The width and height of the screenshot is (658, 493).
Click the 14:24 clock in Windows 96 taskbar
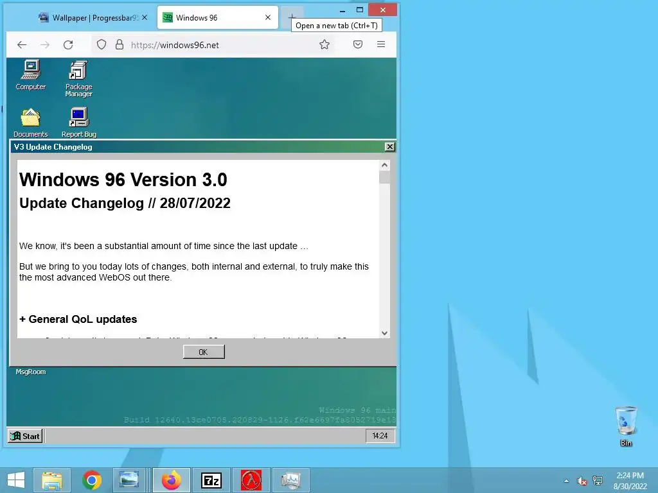point(380,436)
